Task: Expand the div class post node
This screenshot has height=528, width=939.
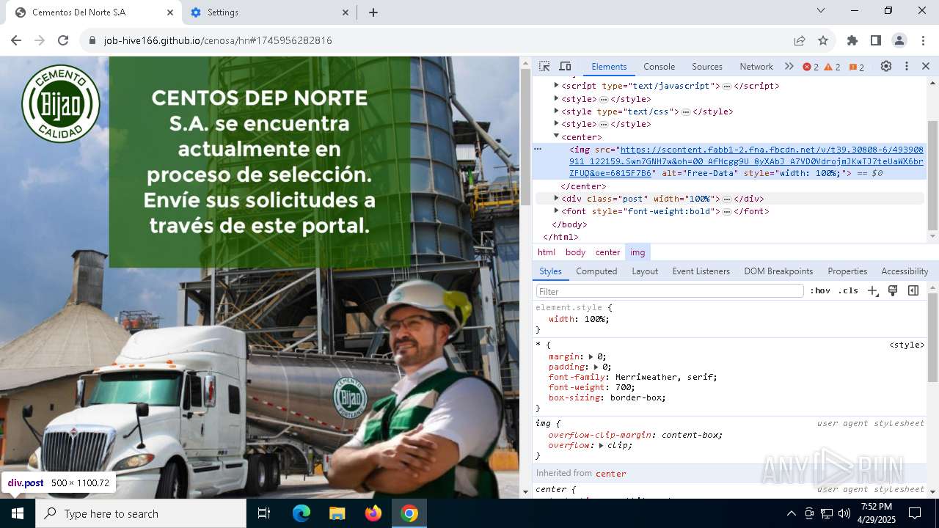Action: [x=556, y=199]
